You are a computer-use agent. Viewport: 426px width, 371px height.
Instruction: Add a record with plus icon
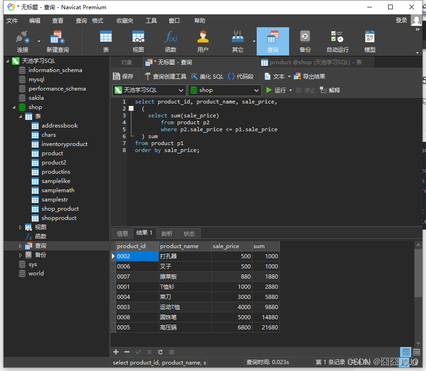(116, 352)
